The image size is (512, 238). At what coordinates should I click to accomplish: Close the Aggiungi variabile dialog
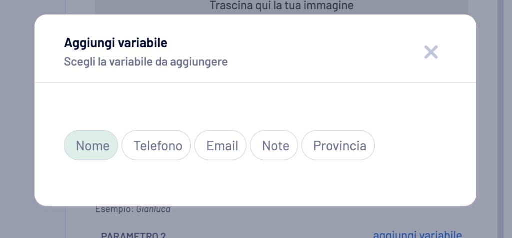pos(431,52)
